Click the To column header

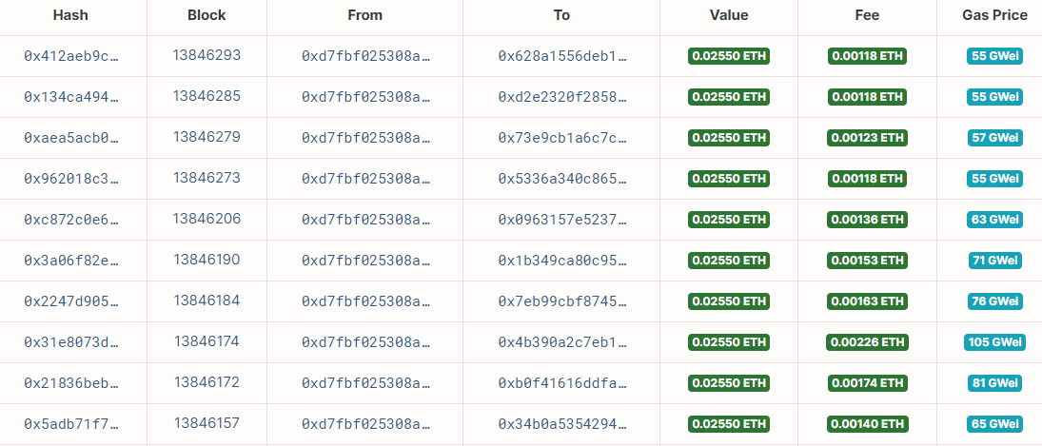pyautogui.click(x=561, y=15)
